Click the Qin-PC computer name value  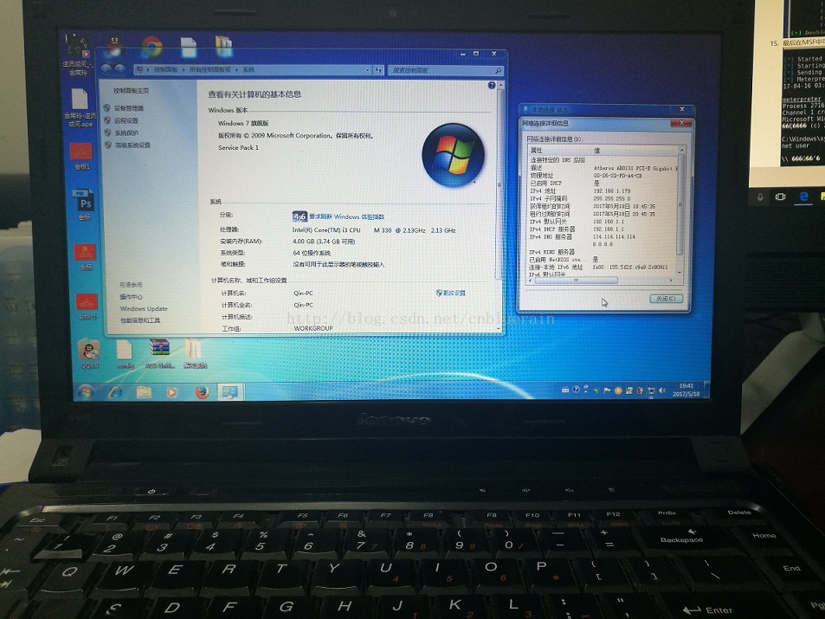click(x=303, y=293)
